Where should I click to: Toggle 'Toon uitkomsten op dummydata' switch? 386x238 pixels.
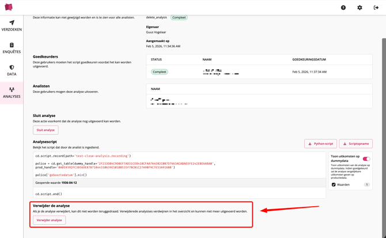(366, 159)
